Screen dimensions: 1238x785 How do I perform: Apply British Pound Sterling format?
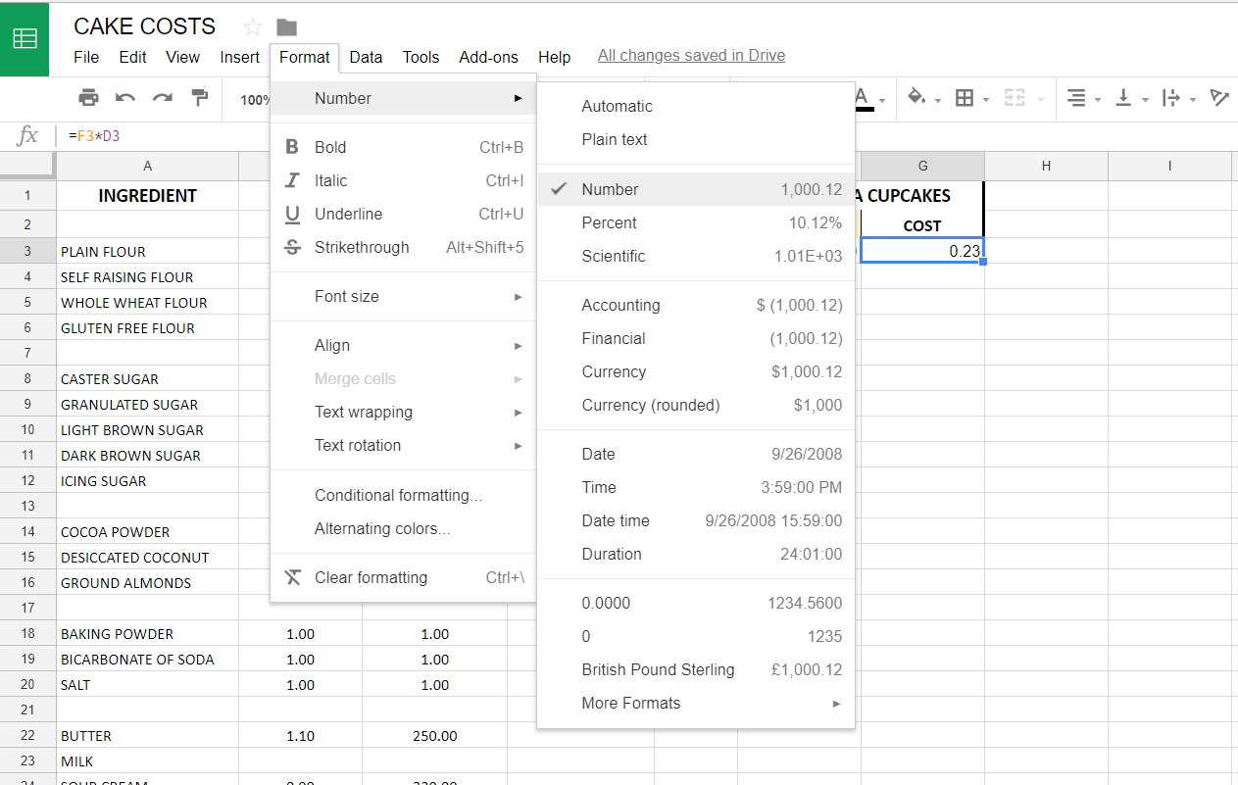click(696, 669)
